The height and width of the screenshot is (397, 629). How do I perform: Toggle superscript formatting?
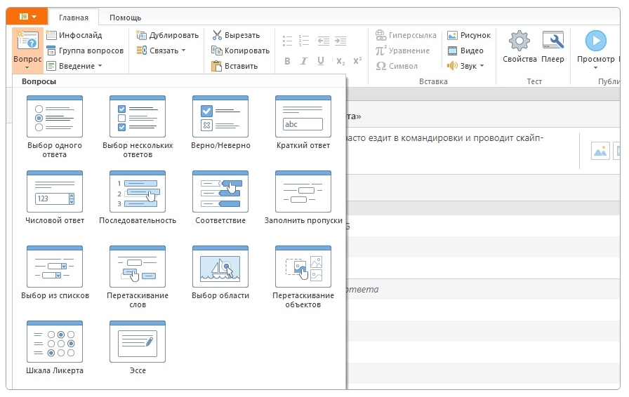click(357, 61)
